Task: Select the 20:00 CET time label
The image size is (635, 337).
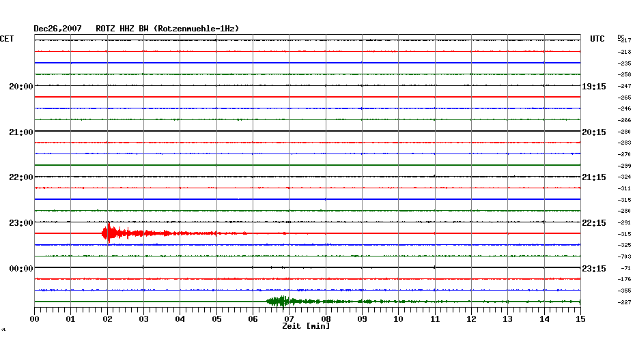Action: pyautogui.click(x=21, y=86)
